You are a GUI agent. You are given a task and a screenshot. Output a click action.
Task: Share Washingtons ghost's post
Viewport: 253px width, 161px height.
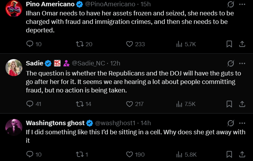[242, 154]
